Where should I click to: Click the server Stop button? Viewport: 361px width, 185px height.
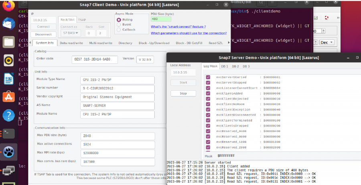pyautogui.click(x=183, y=94)
